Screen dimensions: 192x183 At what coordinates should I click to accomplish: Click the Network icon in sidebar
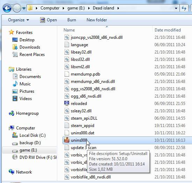12,172
